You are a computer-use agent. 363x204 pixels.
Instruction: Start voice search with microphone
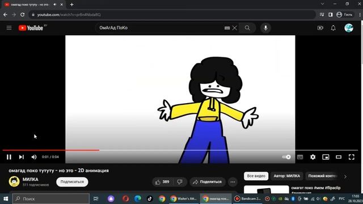(265, 28)
